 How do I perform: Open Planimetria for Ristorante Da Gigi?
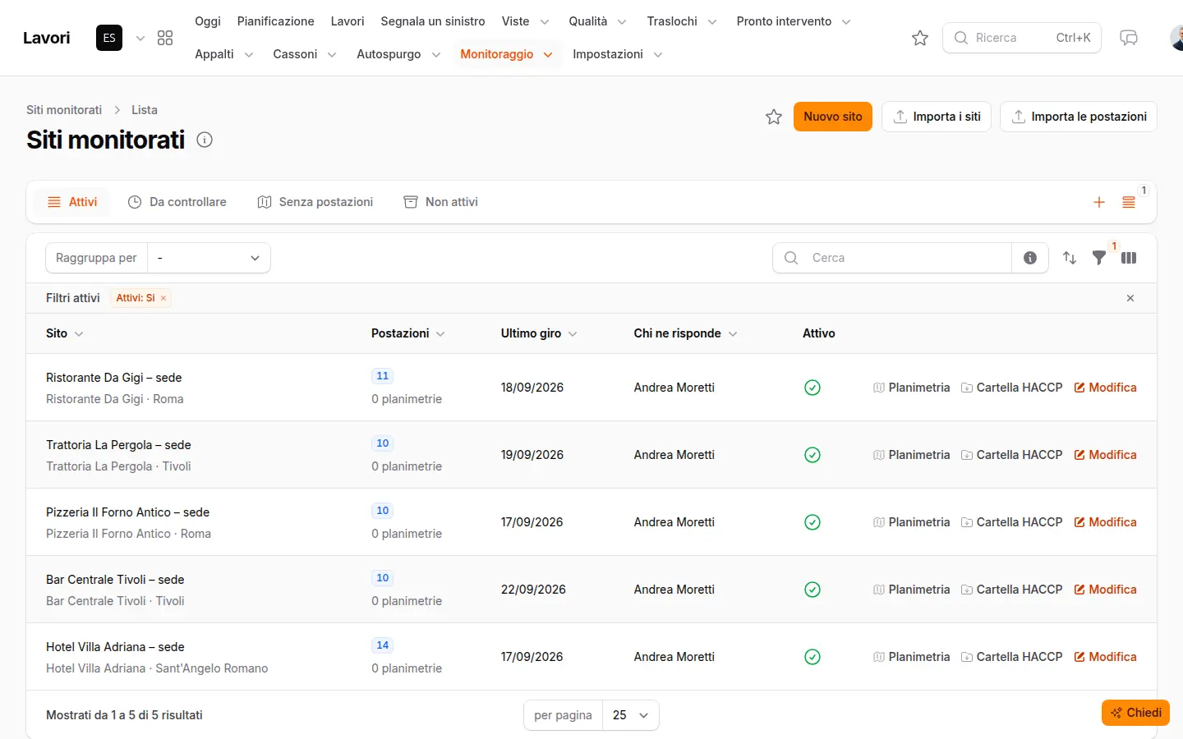tap(911, 388)
